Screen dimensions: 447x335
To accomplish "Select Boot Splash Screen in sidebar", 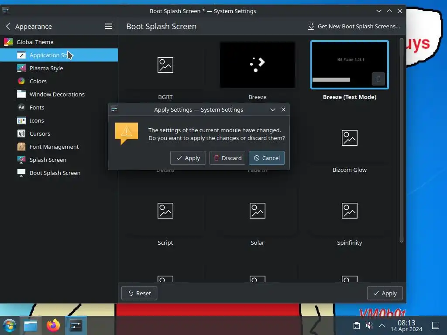I will point(59,173).
